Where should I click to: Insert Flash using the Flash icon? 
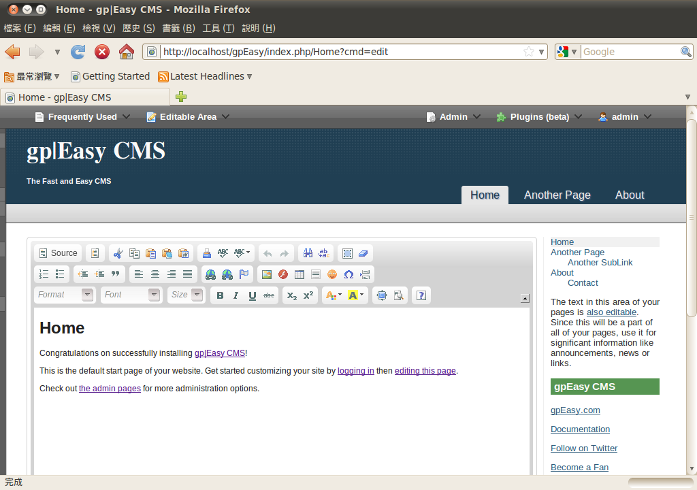(x=283, y=274)
